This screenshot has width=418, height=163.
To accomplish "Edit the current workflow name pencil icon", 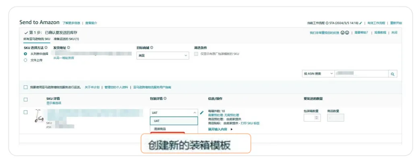I will tap(361, 23).
